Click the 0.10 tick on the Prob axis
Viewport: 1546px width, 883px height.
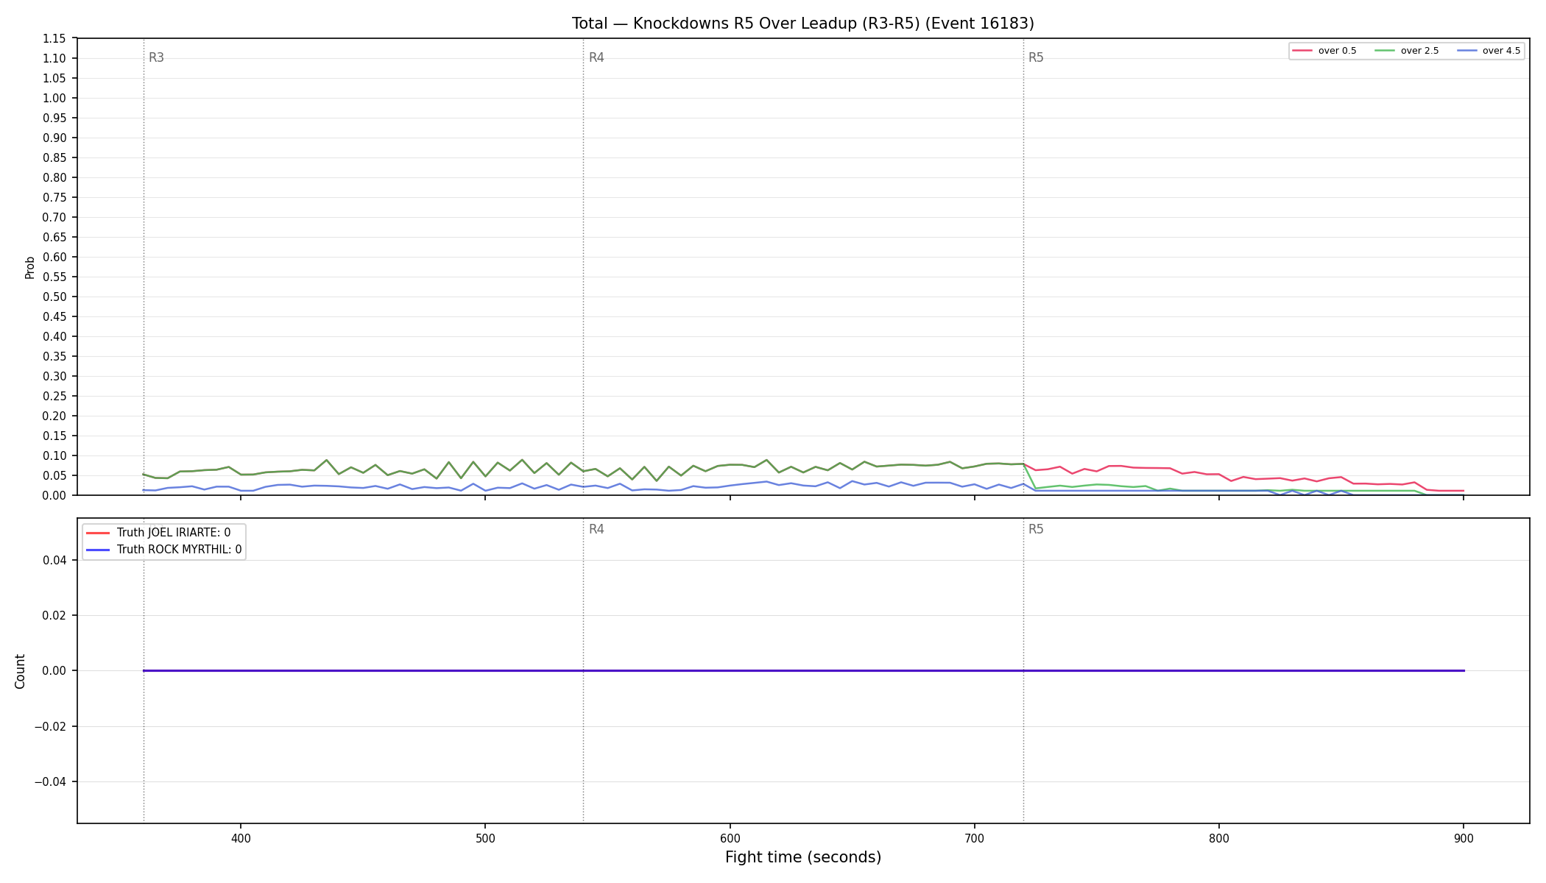[54, 456]
